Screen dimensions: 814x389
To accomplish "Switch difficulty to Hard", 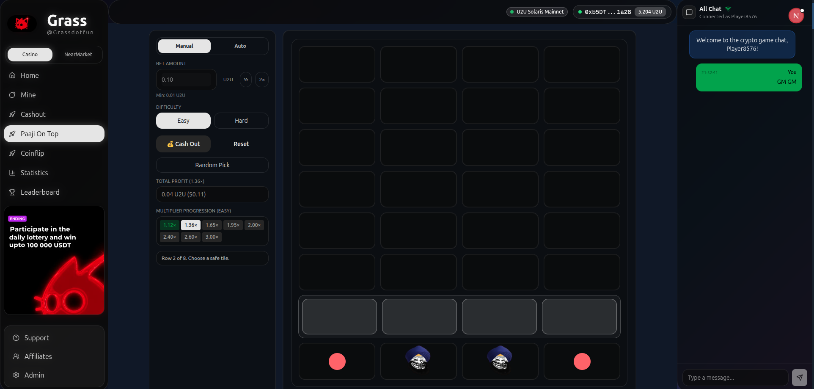I will pos(241,121).
